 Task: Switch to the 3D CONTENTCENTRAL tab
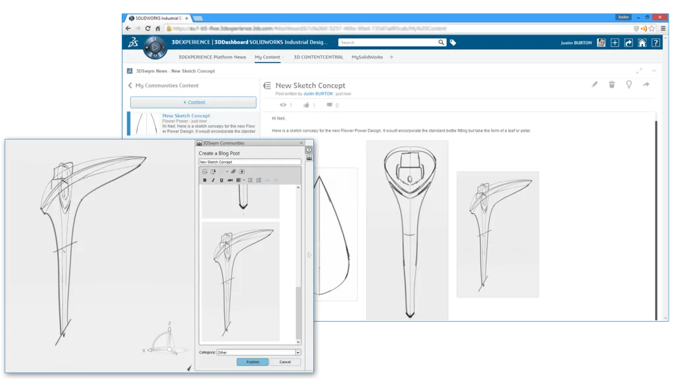click(x=318, y=57)
